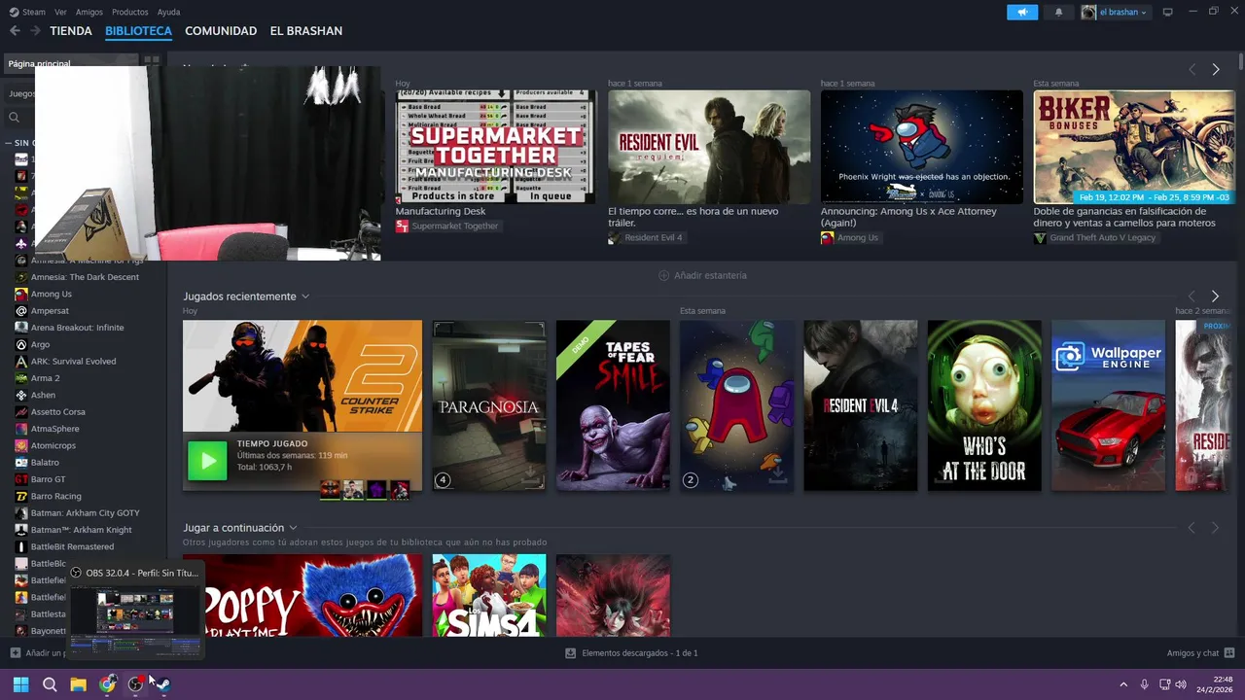
Task: Click the library search magnifier icon
Action: (14, 118)
